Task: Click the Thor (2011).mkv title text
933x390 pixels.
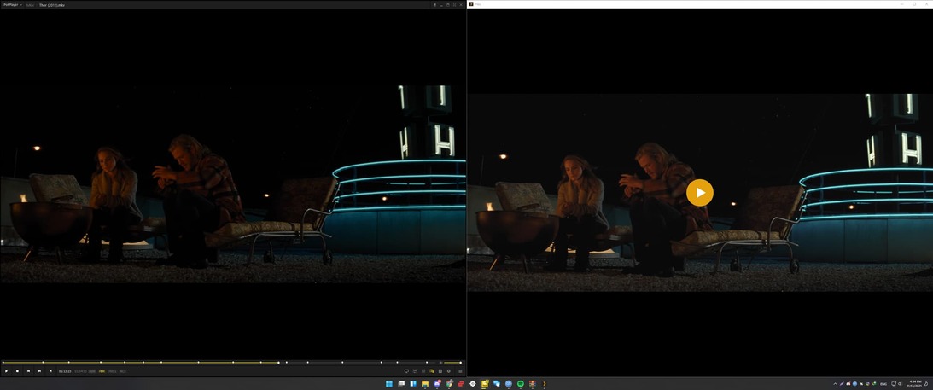Action: click(52, 5)
